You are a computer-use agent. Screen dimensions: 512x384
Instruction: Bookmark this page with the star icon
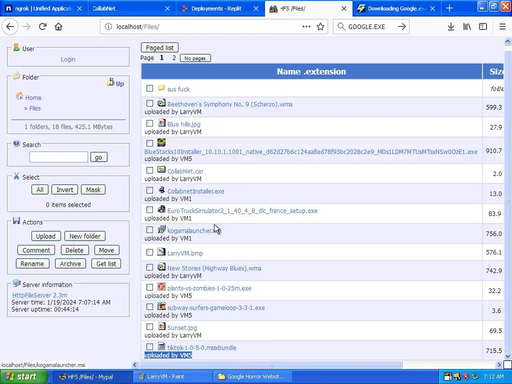point(320,27)
